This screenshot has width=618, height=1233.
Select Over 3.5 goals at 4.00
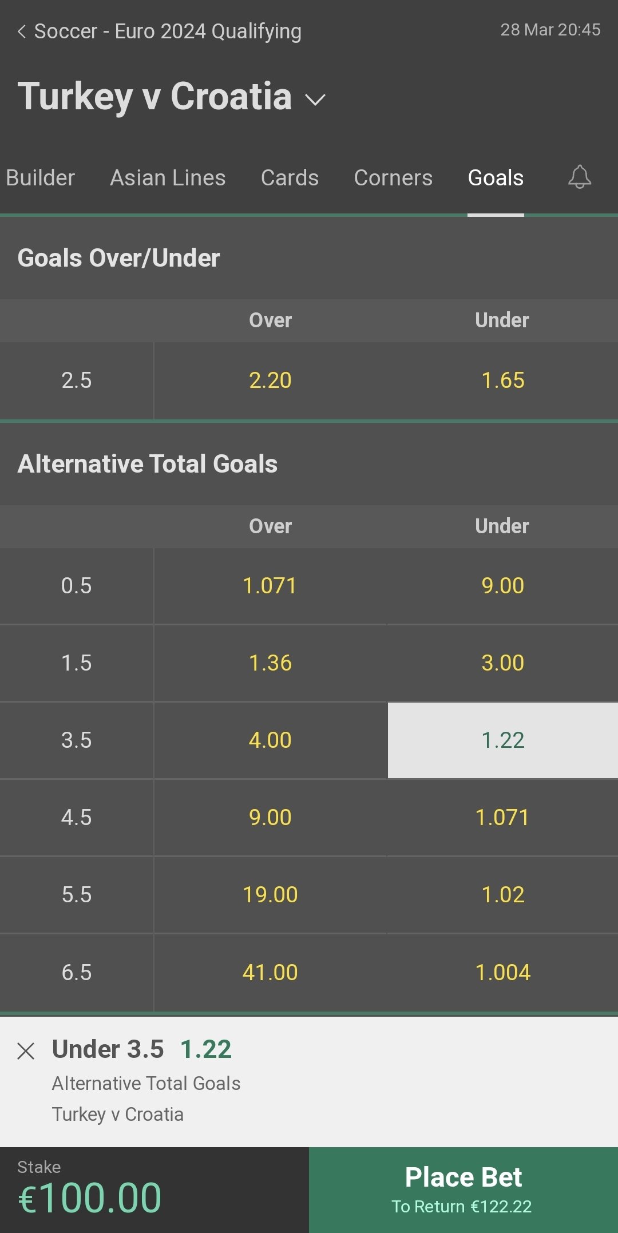pyautogui.click(x=270, y=740)
